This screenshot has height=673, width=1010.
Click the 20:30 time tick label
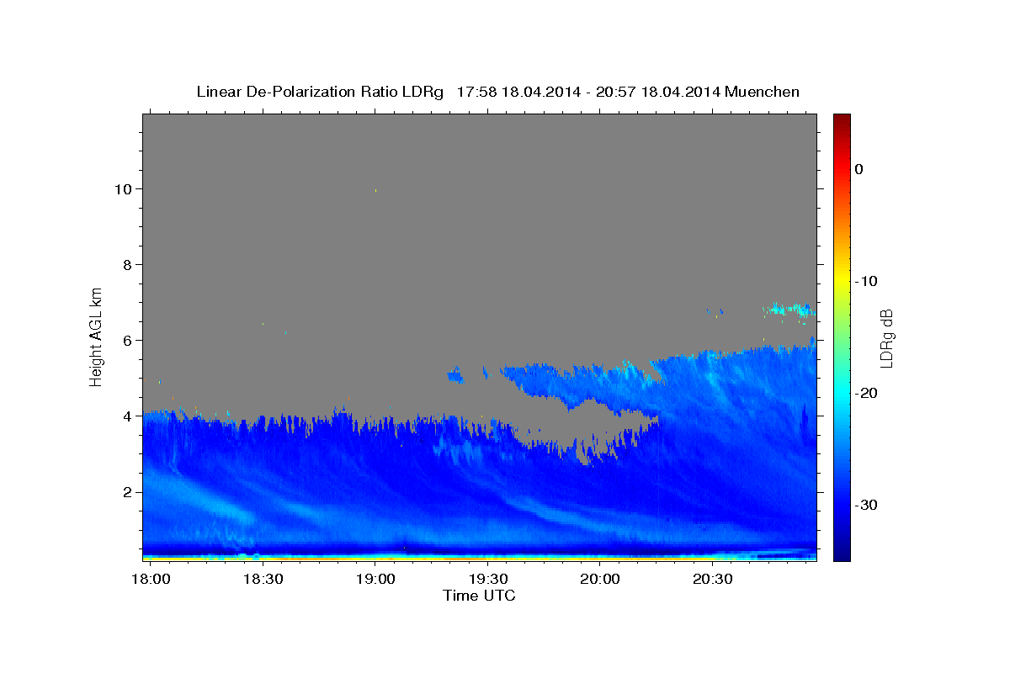713,579
